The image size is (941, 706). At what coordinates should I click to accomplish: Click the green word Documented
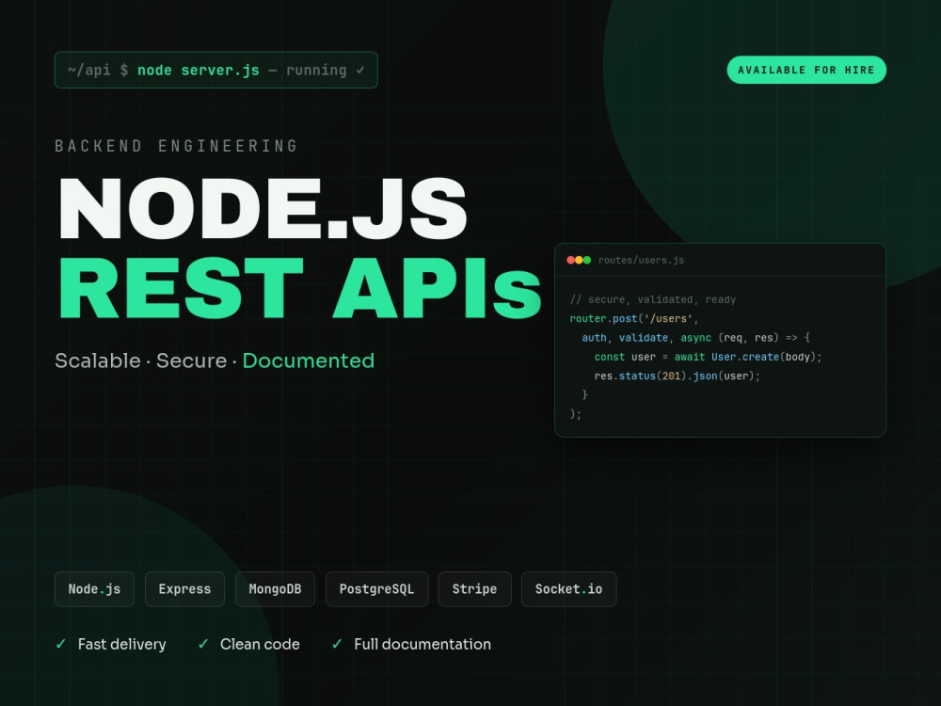(309, 361)
